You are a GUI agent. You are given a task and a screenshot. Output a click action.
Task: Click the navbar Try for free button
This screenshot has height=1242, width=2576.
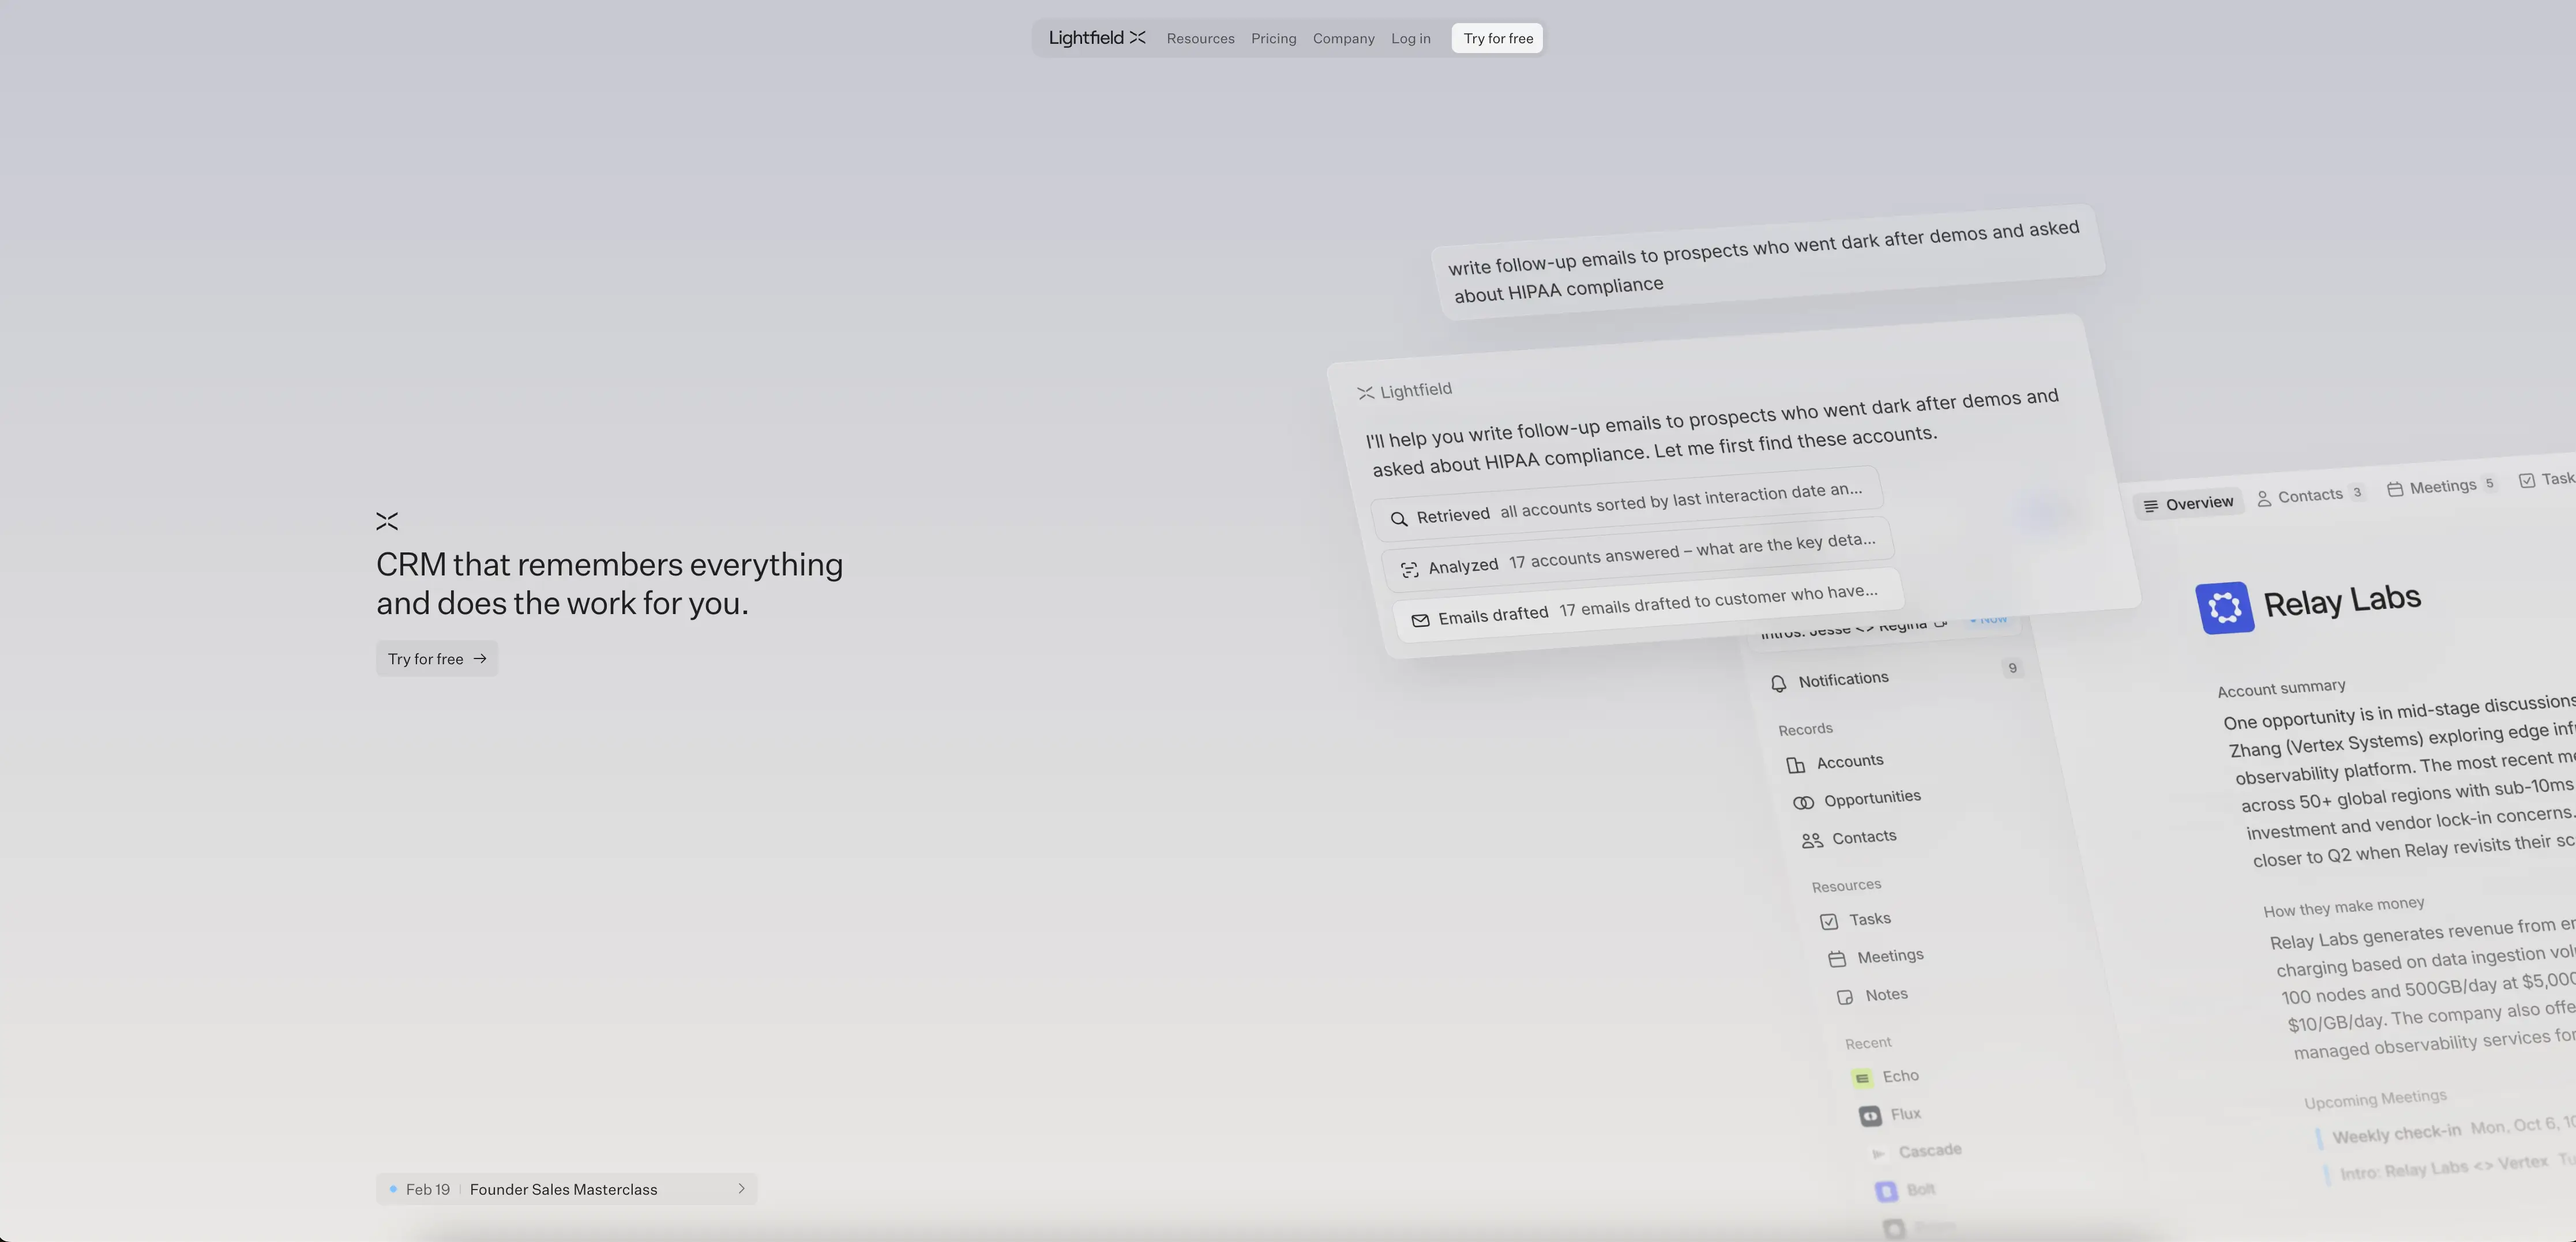(1497, 38)
